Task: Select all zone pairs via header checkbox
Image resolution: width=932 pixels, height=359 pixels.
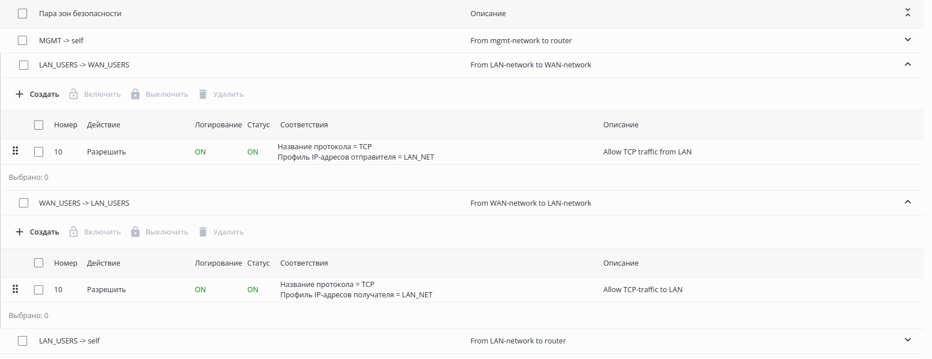Action: [22, 13]
